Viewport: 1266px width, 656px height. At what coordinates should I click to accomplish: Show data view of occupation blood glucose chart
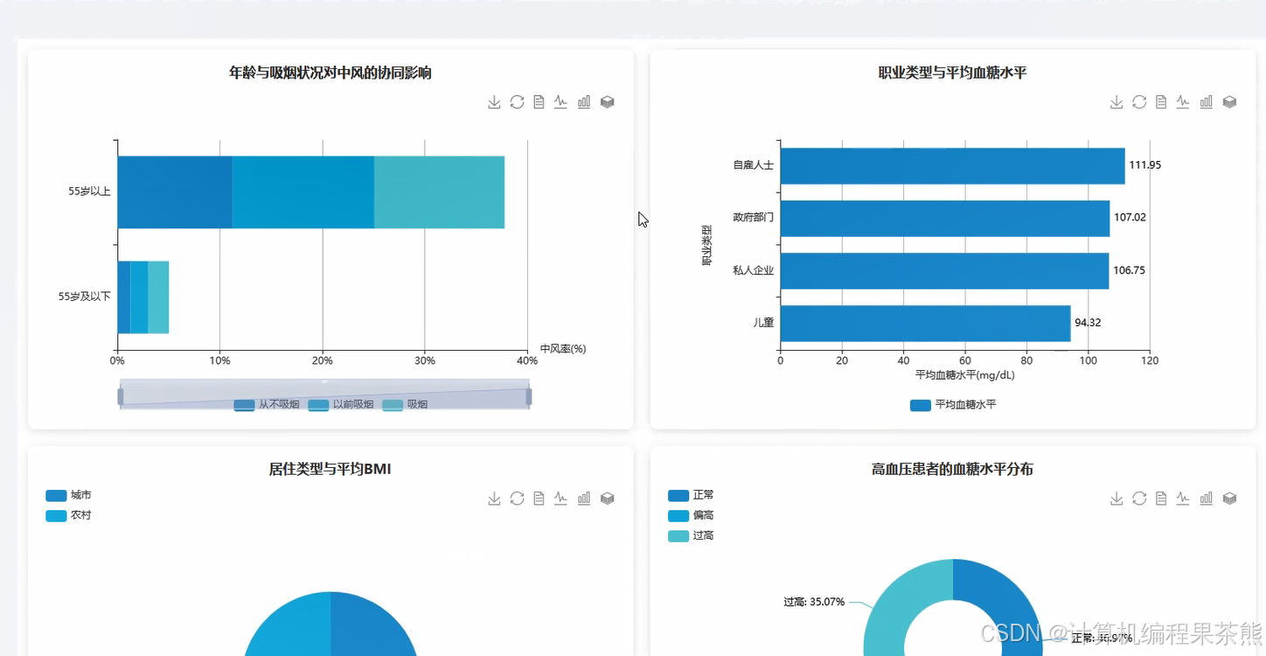pyautogui.click(x=1161, y=102)
